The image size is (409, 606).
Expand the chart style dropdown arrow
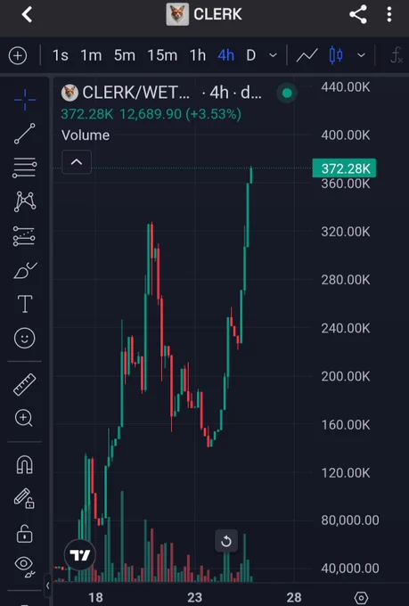(x=361, y=55)
